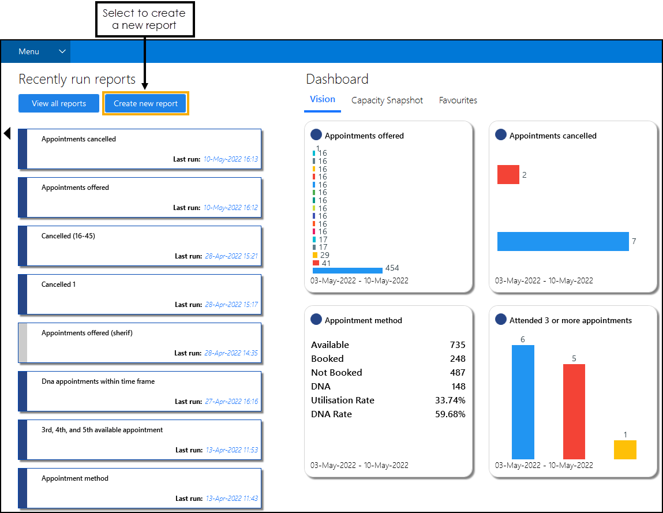Collapse the reports panel with black arrow
This screenshot has width=663, height=513.
point(7,134)
